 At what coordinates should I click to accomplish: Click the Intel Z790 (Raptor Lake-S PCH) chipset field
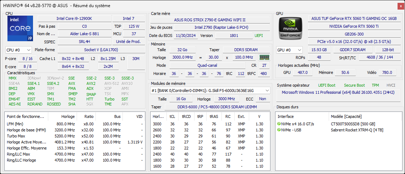tap(221, 27)
